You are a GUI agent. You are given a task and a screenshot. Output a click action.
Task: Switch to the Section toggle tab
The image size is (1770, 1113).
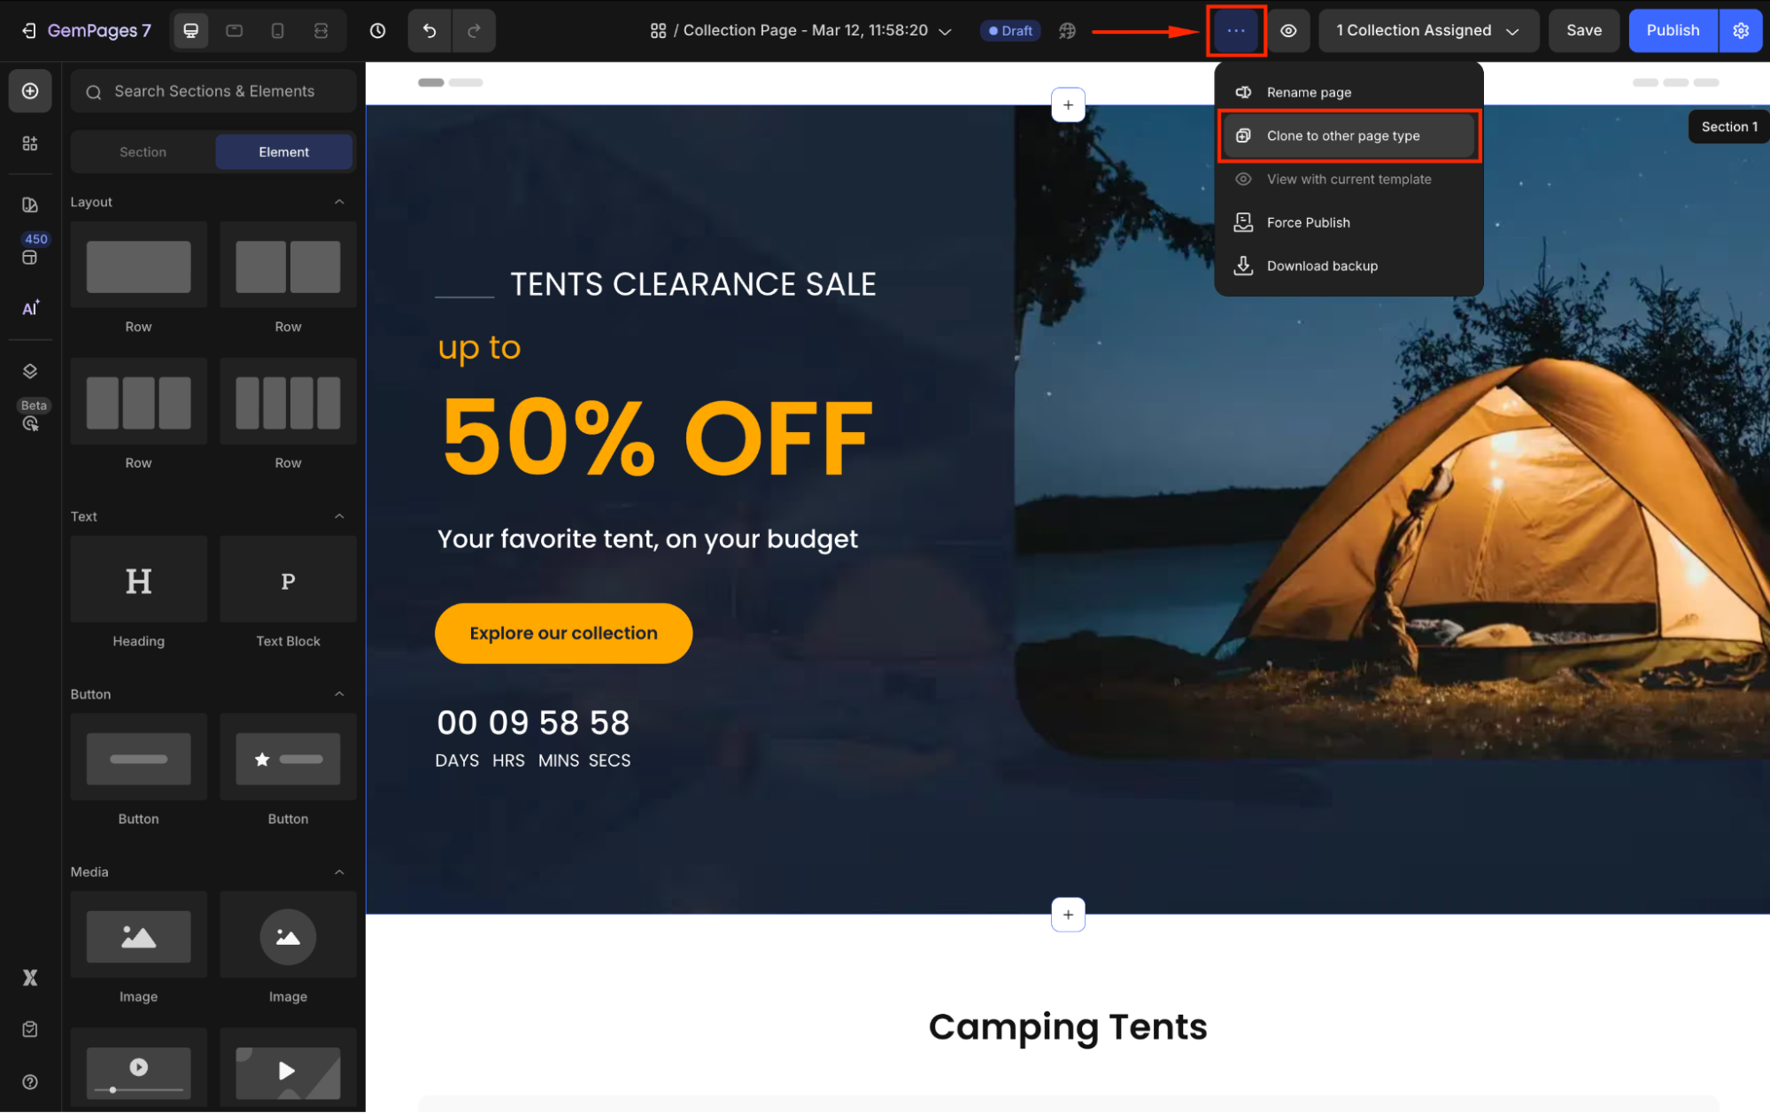(x=143, y=152)
